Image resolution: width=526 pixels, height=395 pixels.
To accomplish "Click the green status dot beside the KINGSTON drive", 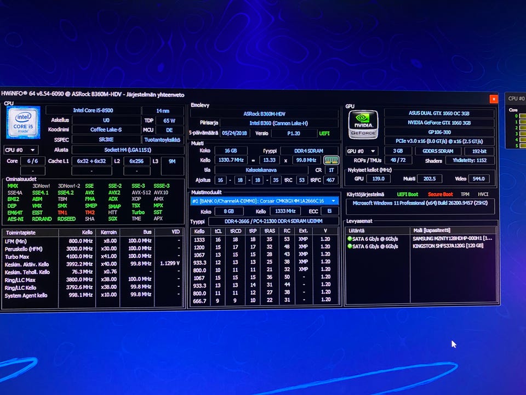I will [x=350, y=246].
